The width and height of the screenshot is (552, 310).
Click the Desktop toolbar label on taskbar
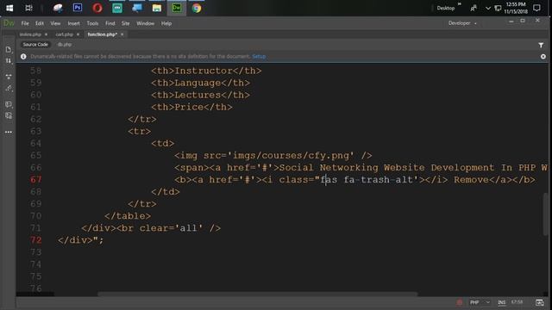point(446,8)
